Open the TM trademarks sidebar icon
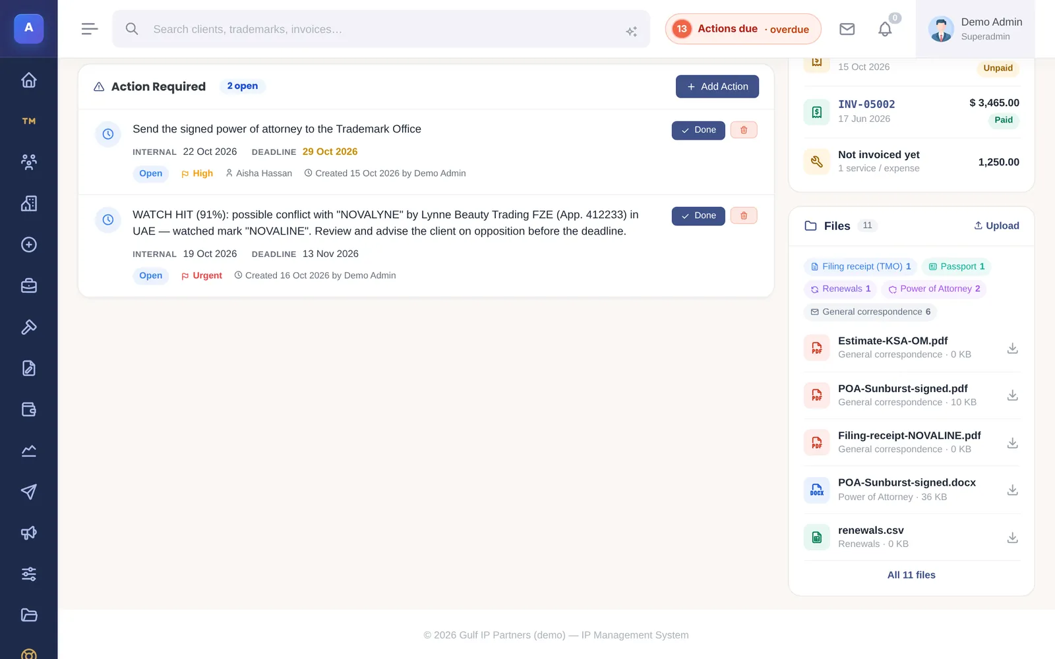The height and width of the screenshot is (659, 1055). pyautogui.click(x=28, y=121)
